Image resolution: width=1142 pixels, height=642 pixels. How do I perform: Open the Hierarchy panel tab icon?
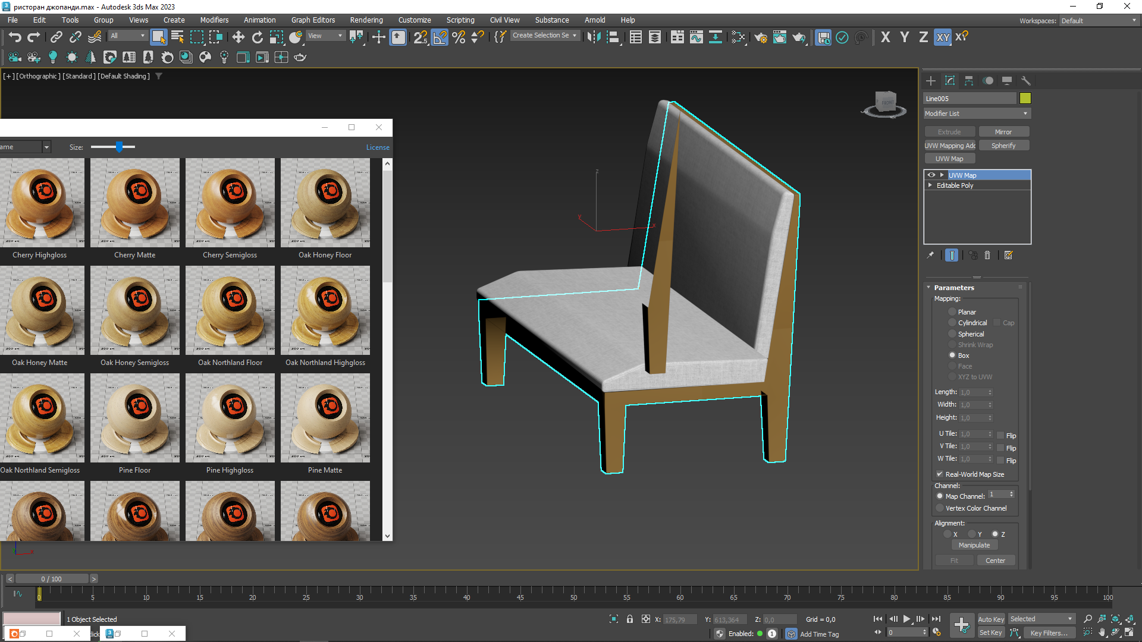tap(969, 81)
